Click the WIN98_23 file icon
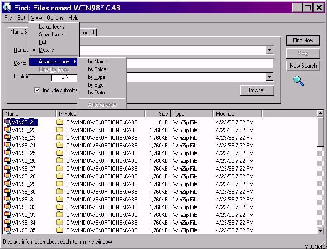This screenshot has height=249, width=327. tap(8, 137)
